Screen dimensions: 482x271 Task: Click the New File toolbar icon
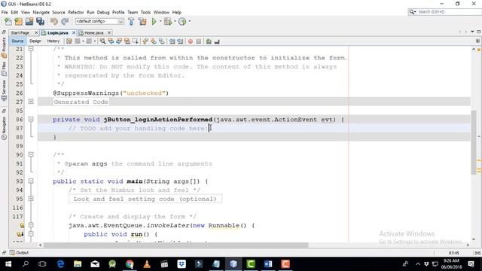pos(8,22)
